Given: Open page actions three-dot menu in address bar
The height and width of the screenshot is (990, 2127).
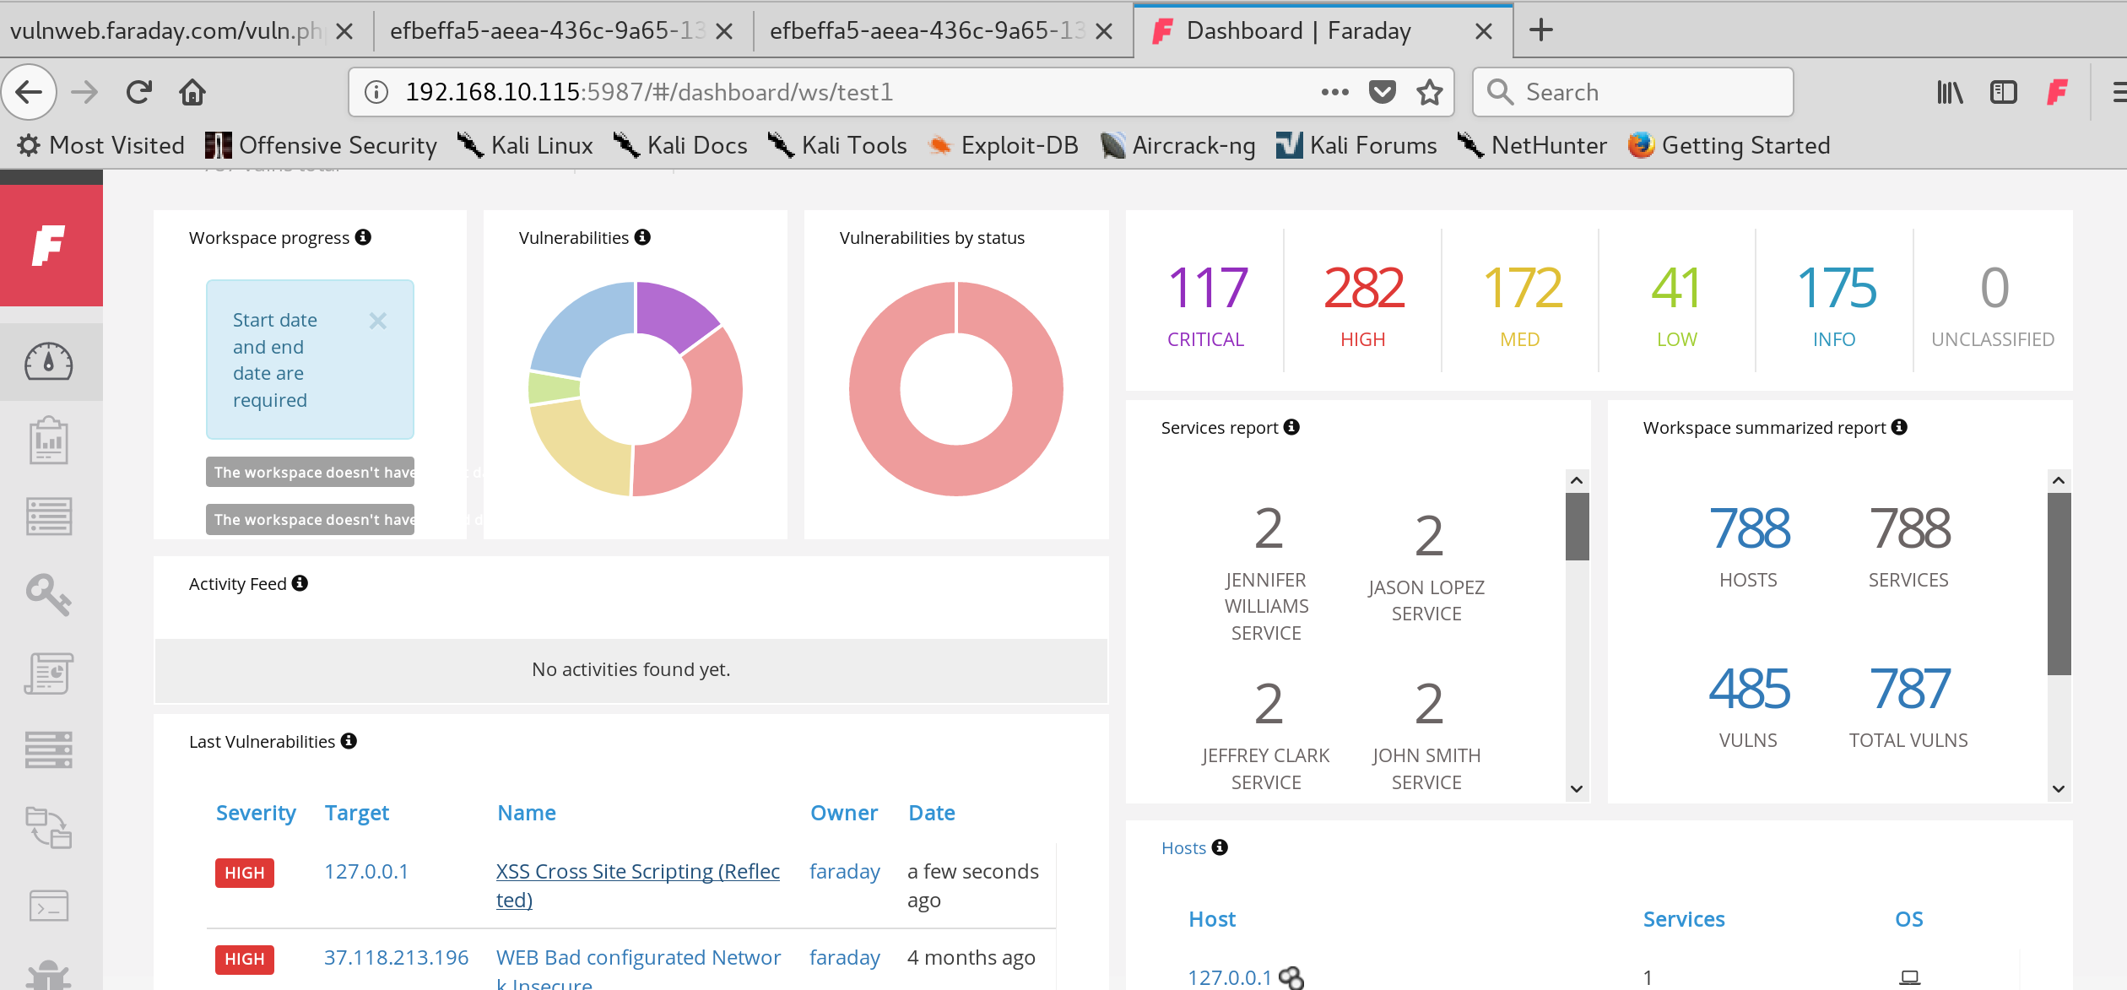Looking at the screenshot, I should [x=1334, y=92].
